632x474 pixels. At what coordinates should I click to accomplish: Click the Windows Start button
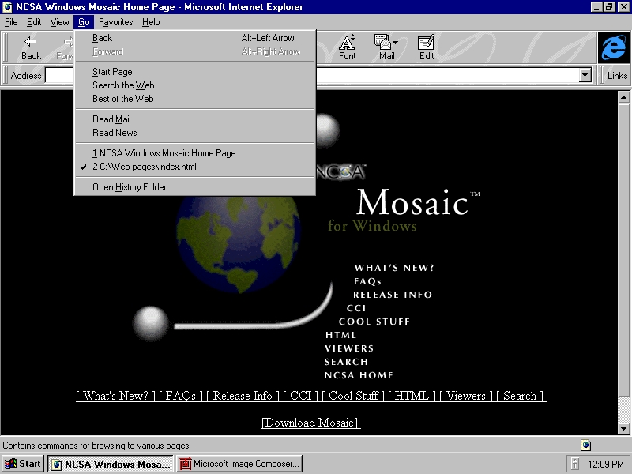pos(23,464)
